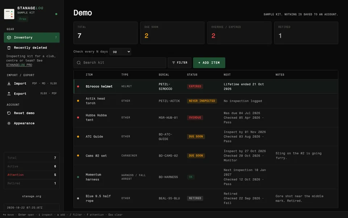Click the Appearance sun icon
Image resolution: width=348 pixels, height=218 pixels.
[9, 123]
